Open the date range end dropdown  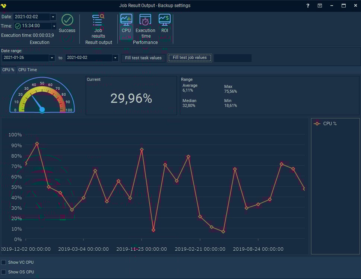(115, 58)
